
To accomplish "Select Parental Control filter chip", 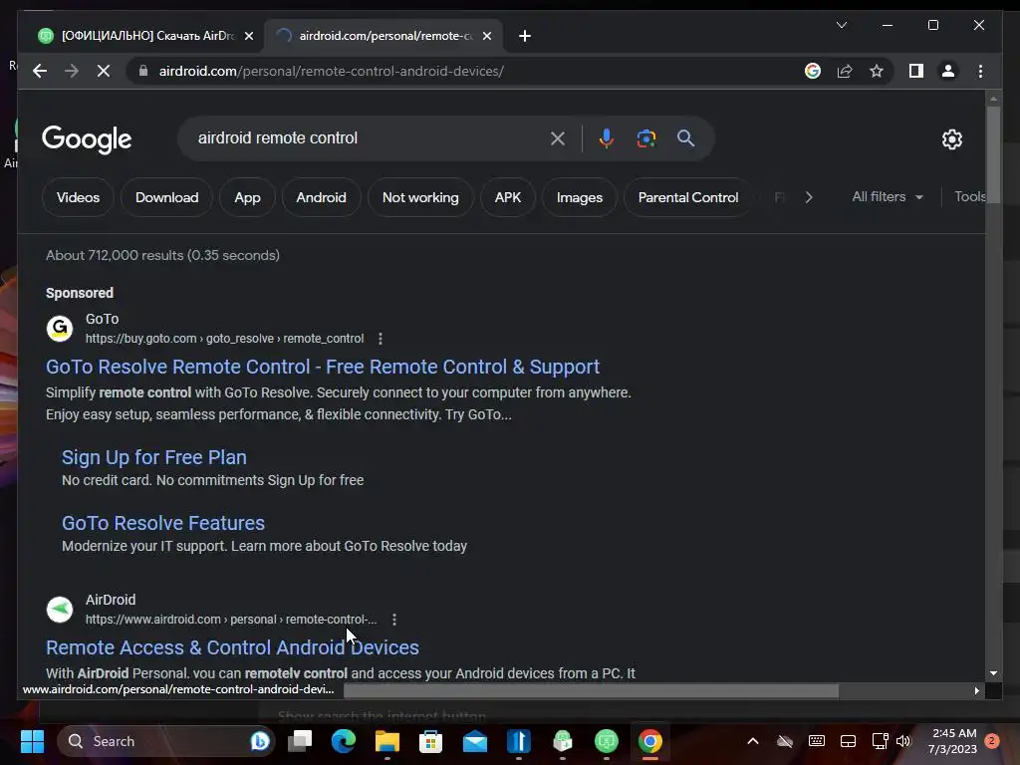I will click(688, 197).
